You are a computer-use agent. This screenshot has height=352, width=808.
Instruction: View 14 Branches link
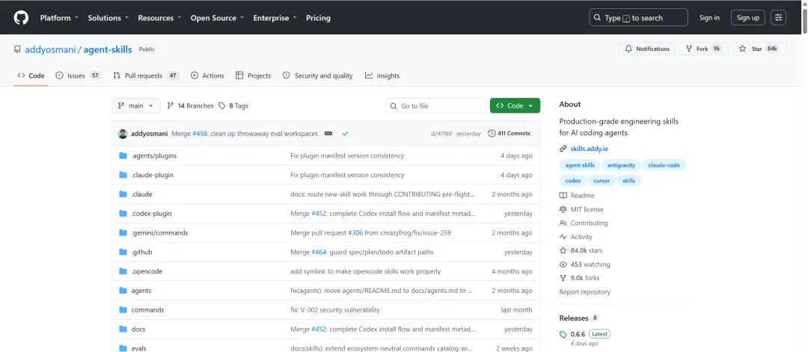click(190, 106)
